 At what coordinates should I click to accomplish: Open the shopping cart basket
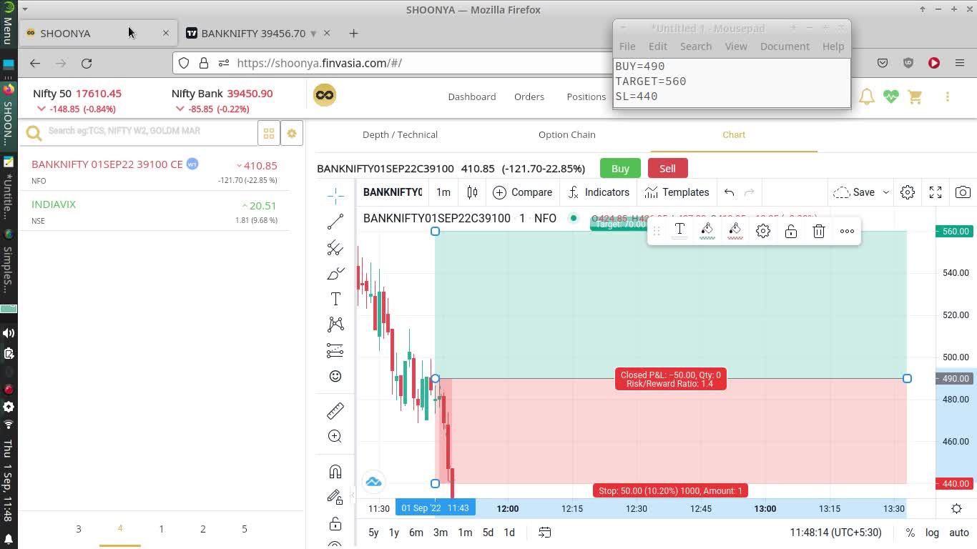[x=915, y=97]
